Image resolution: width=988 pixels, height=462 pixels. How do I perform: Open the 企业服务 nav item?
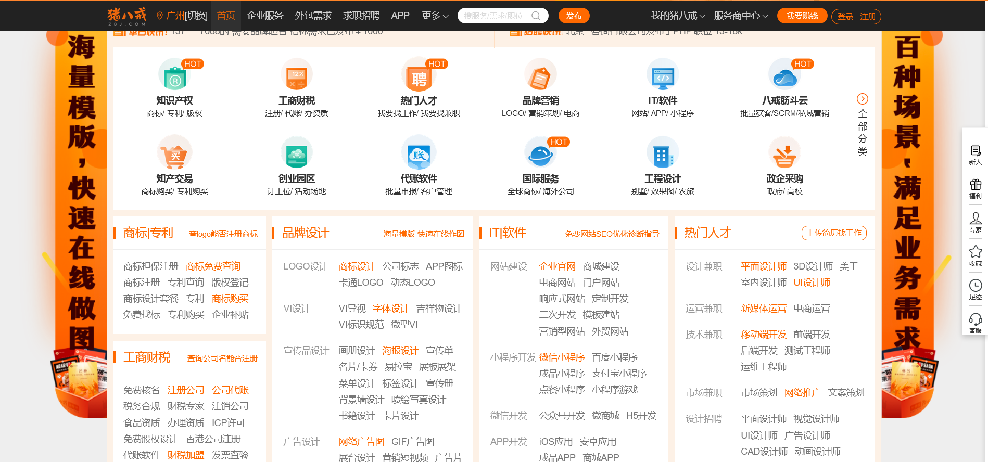click(265, 16)
